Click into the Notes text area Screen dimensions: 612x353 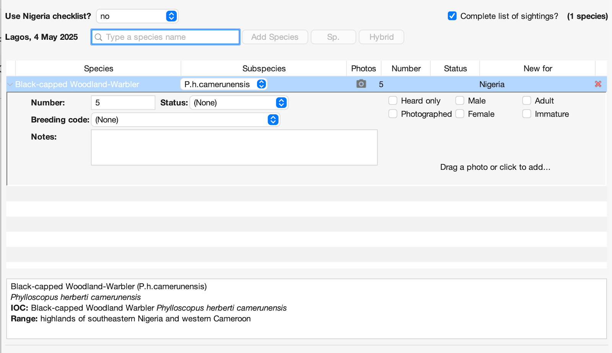234,147
